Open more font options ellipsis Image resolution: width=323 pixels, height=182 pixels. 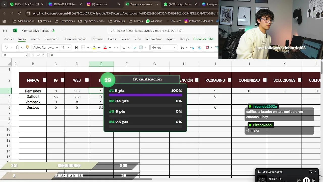[116, 47]
